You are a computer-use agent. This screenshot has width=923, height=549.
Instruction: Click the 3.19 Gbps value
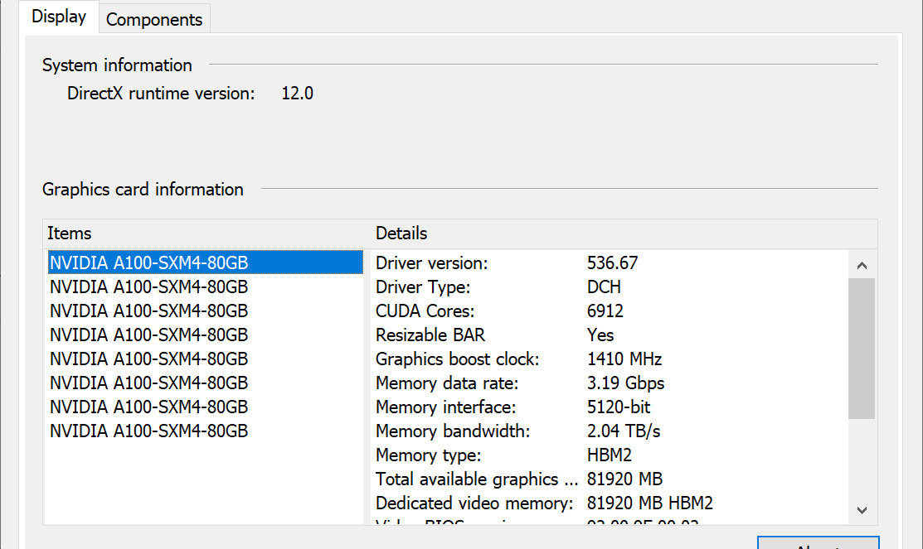(x=626, y=383)
